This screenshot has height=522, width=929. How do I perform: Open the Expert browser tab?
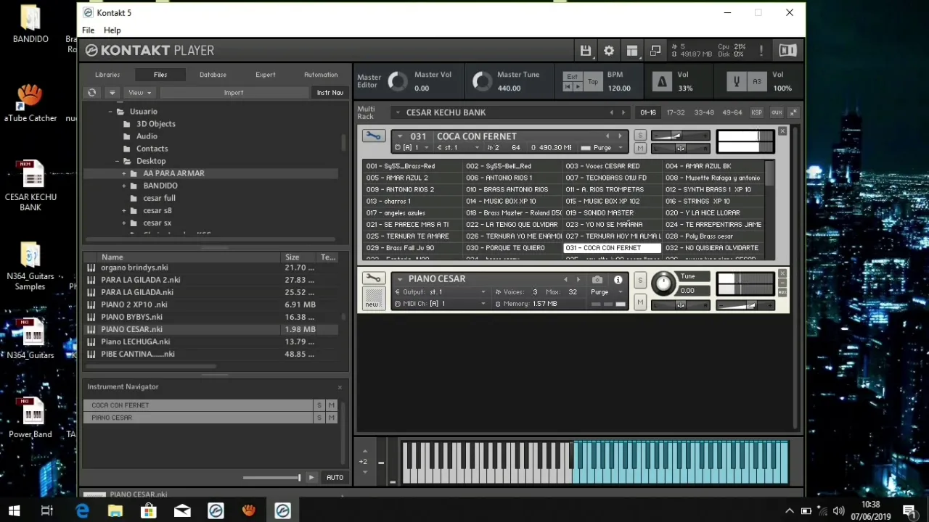(266, 75)
